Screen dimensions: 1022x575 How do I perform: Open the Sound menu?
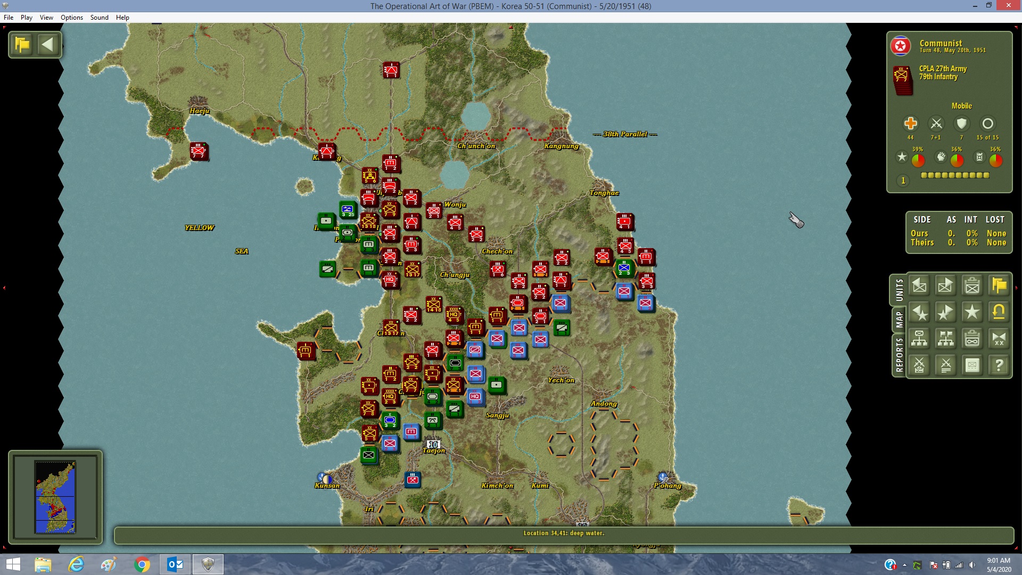[100, 18]
